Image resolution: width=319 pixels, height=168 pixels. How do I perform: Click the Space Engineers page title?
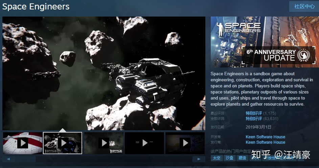[x=36, y=6]
